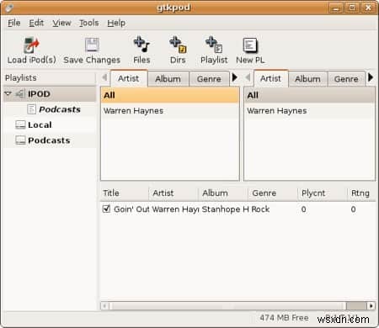Click the 474 MB Free status text
379x328 pixels.
click(284, 318)
